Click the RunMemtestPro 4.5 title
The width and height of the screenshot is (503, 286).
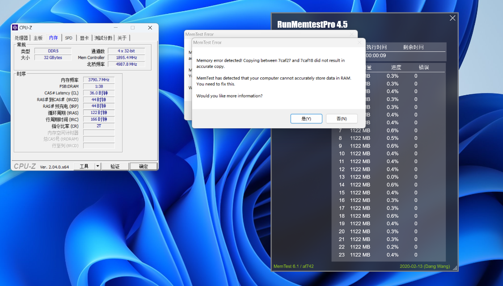(x=312, y=25)
